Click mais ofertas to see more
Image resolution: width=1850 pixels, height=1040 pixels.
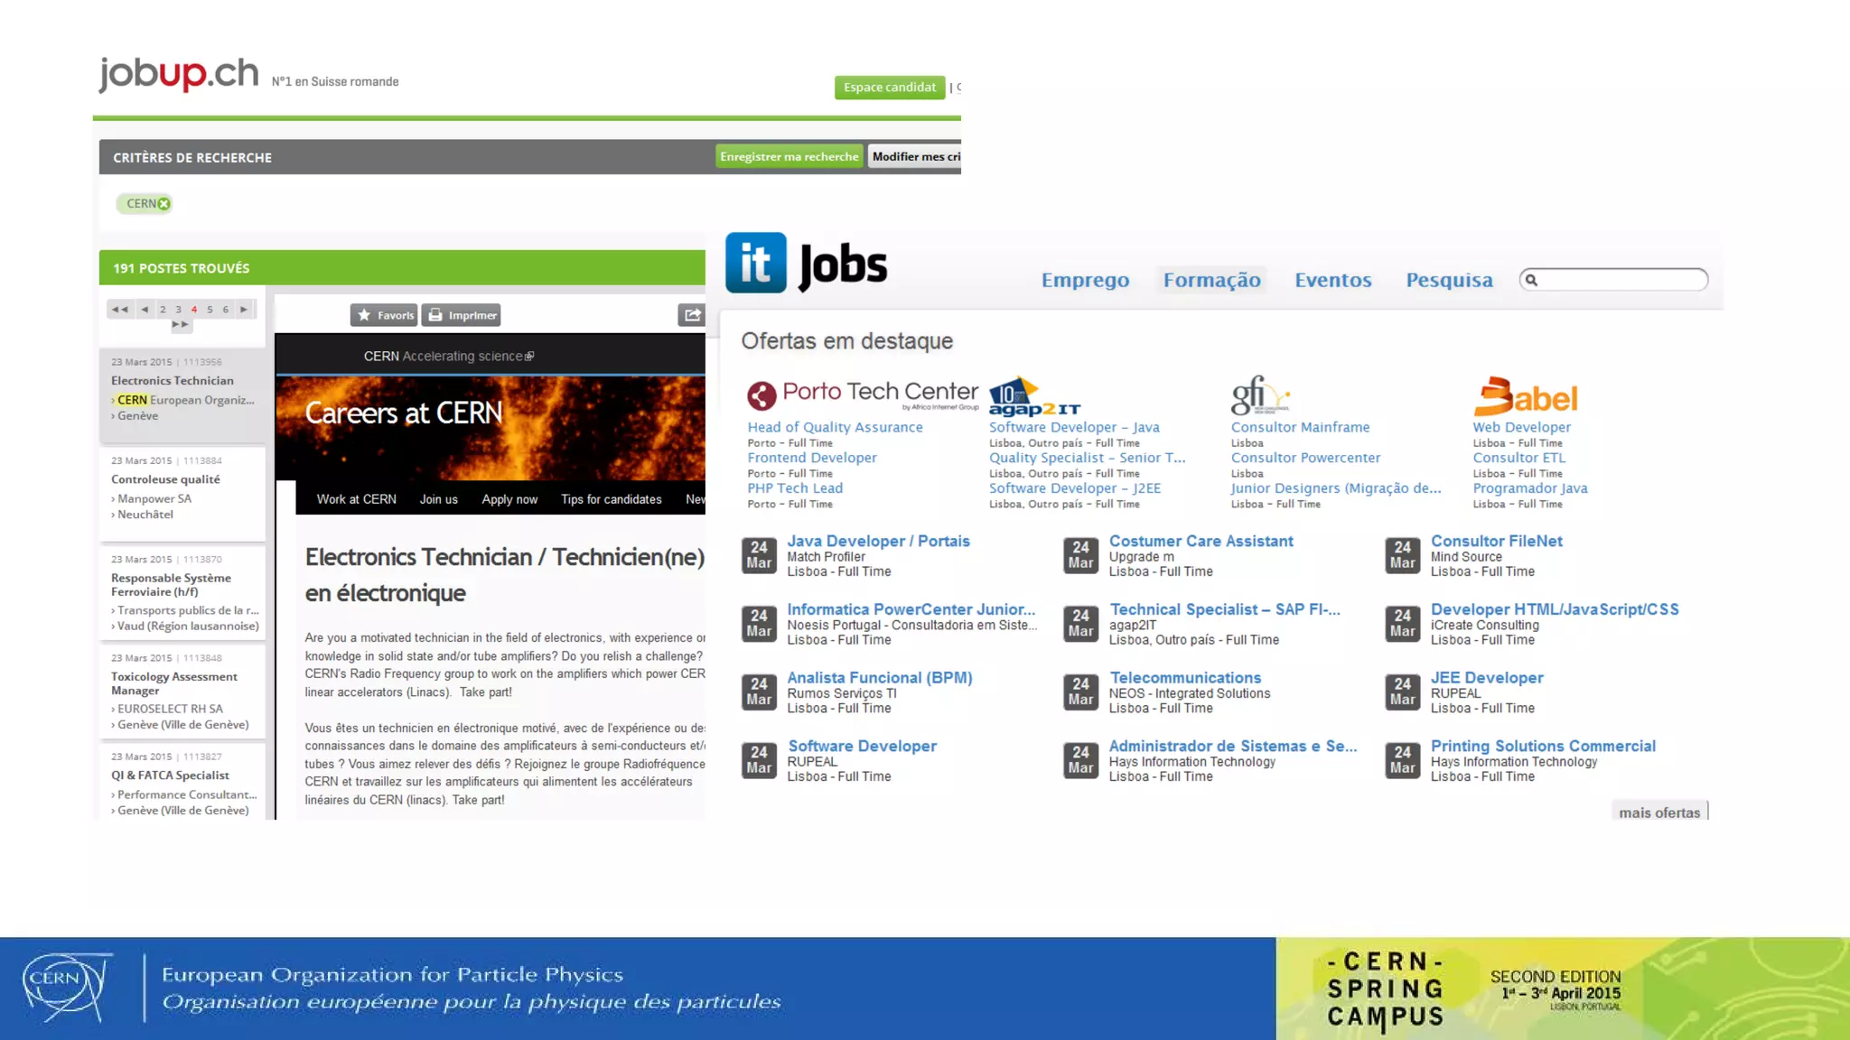tap(1658, 812)
